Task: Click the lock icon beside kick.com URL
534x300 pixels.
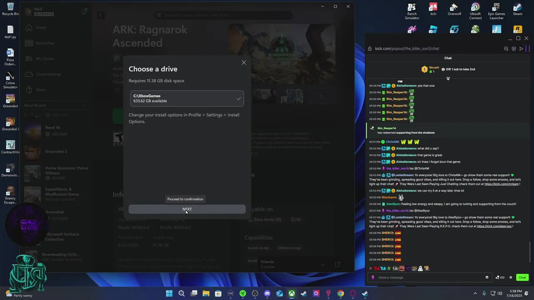Action: pos(370,49)
